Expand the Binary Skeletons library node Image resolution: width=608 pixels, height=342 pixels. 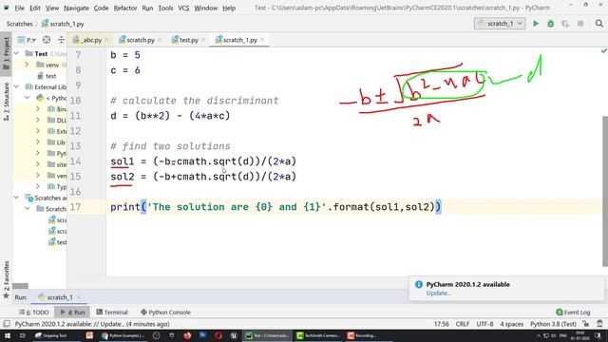(x=38, y=109)
